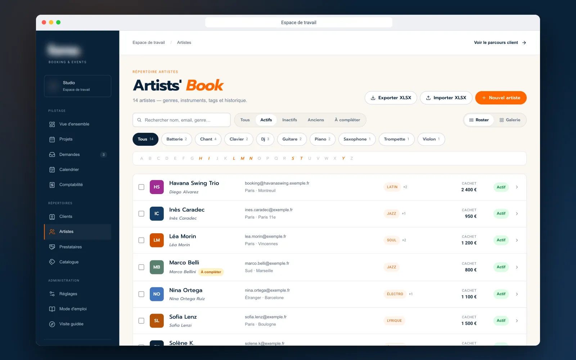Click the arrow next to Voir le parcours client
This screenshot has height=360, width=576.
tap(524, 42)
